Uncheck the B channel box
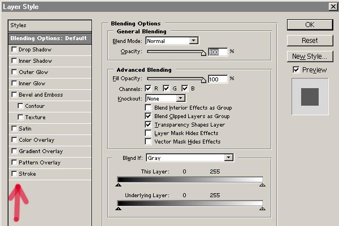The image size is (339, 226). click(x=185, y=88)
